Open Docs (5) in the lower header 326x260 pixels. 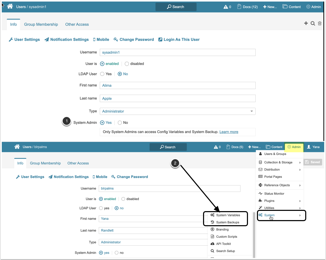tap(235, 147)
